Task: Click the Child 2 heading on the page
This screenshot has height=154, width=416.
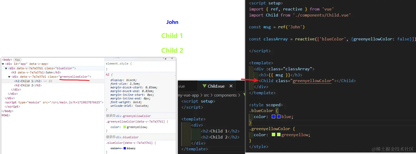Action: click(172, 50)
